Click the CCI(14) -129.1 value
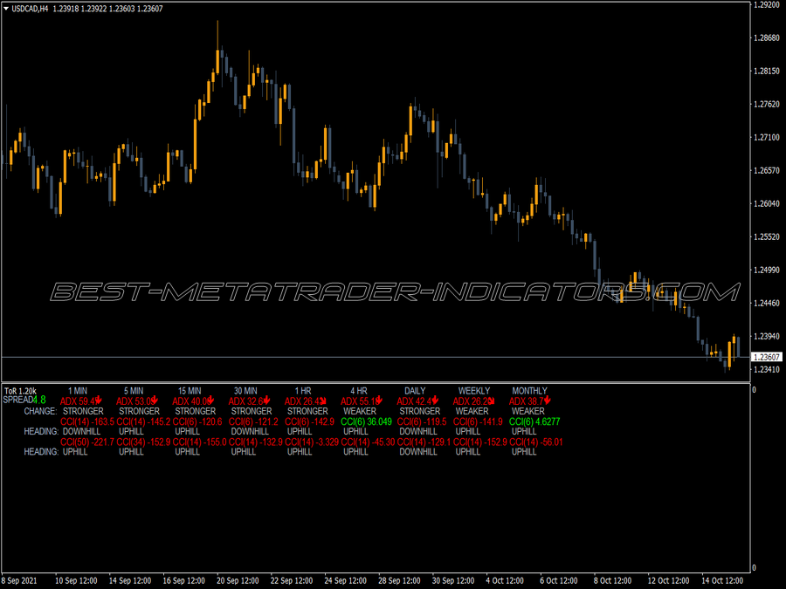Image resolution: width=786 pixels, height=589 pixels. click(x=424, y=442)
